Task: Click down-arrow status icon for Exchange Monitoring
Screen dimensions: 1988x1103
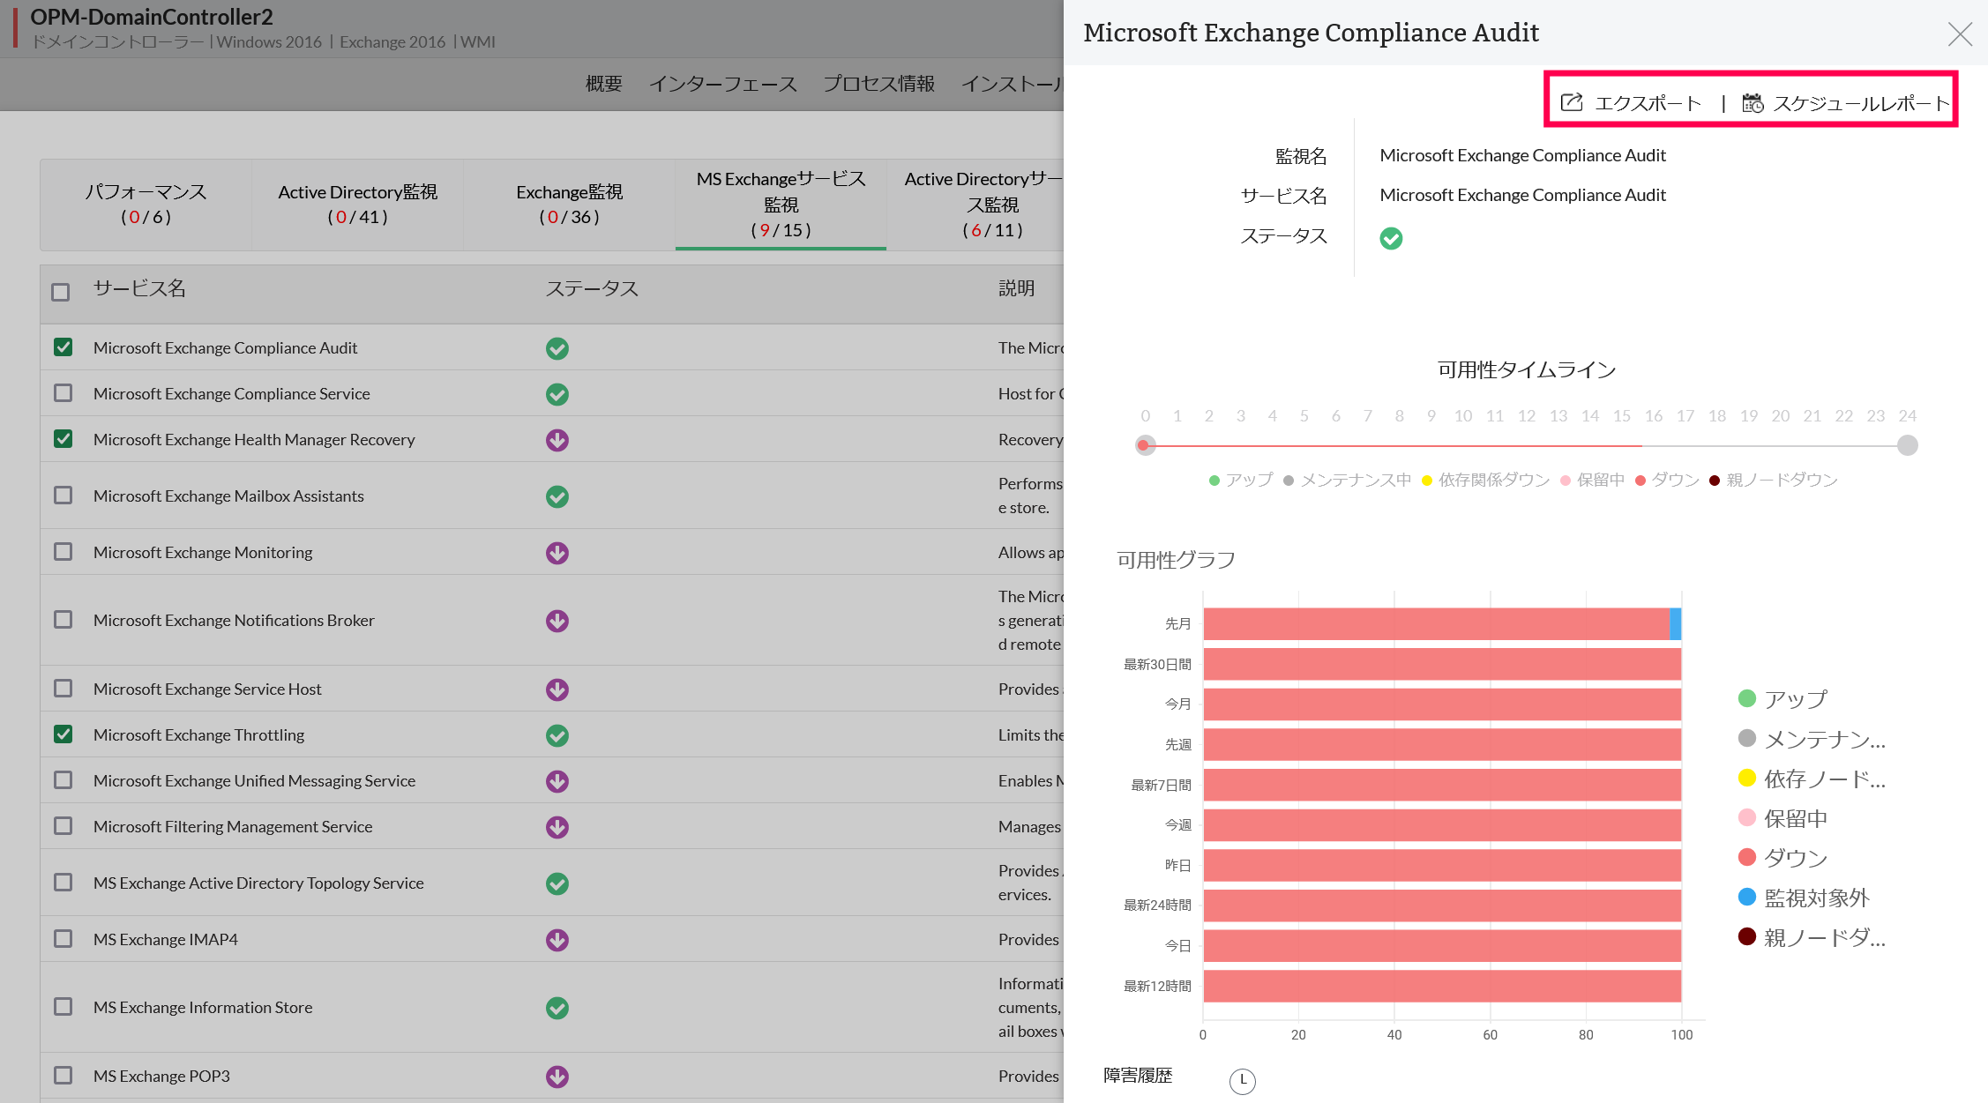Action: click(557, 553)
